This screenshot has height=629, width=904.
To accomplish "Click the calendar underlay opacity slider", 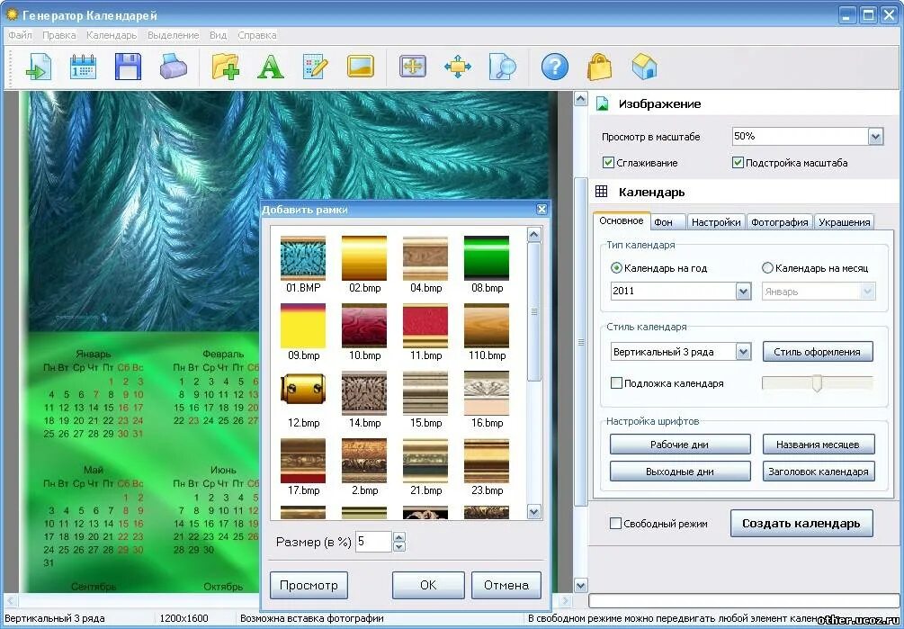I will point(817,382).
